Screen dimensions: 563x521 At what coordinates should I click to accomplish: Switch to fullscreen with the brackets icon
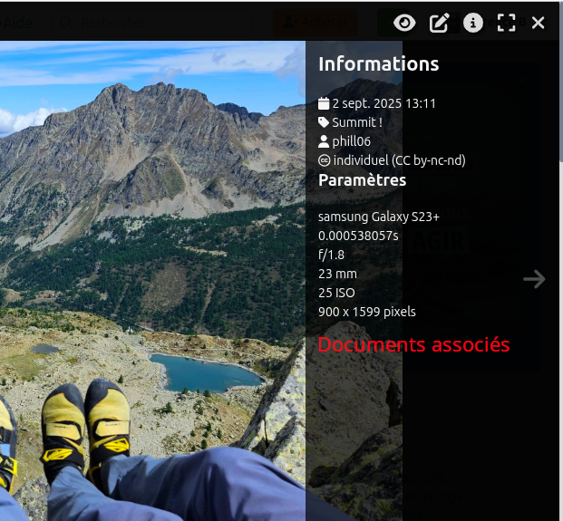[x=506, y=23]
